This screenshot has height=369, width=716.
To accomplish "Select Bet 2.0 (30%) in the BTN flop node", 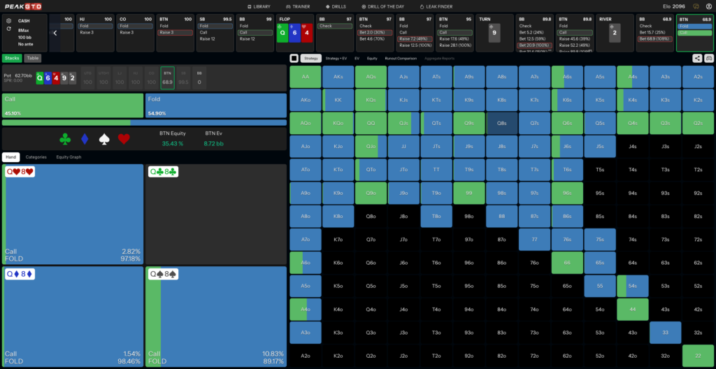I will [374, 32].
